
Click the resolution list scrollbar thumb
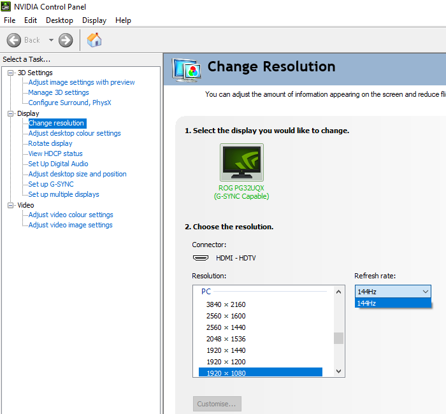[338, 338]
